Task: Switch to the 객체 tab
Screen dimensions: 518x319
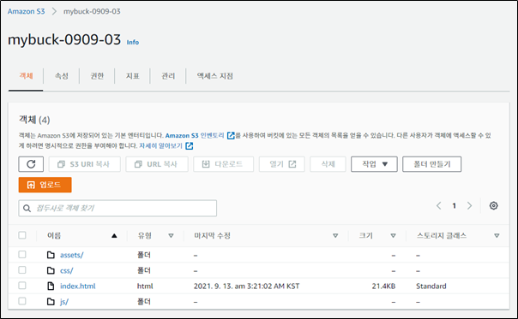Action: 26,76
